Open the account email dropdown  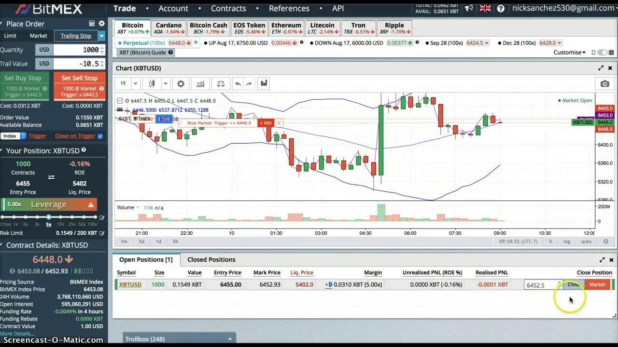coord(564,8)
